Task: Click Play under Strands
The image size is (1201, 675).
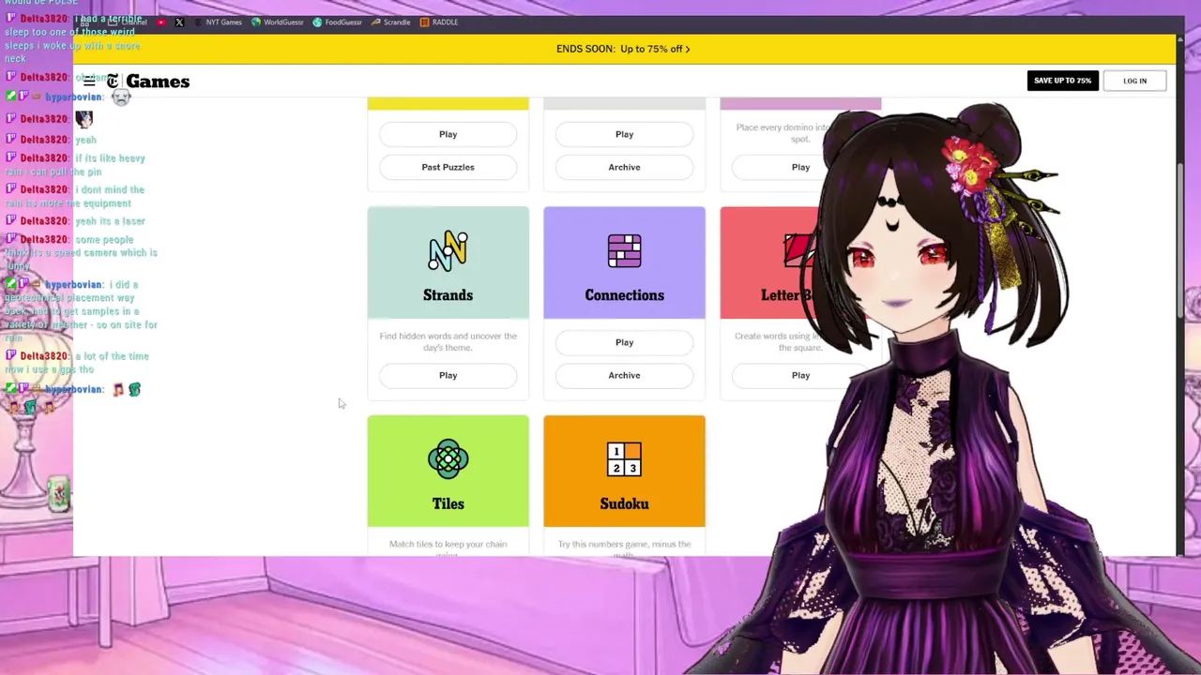Action: click(x=448, y=375)
